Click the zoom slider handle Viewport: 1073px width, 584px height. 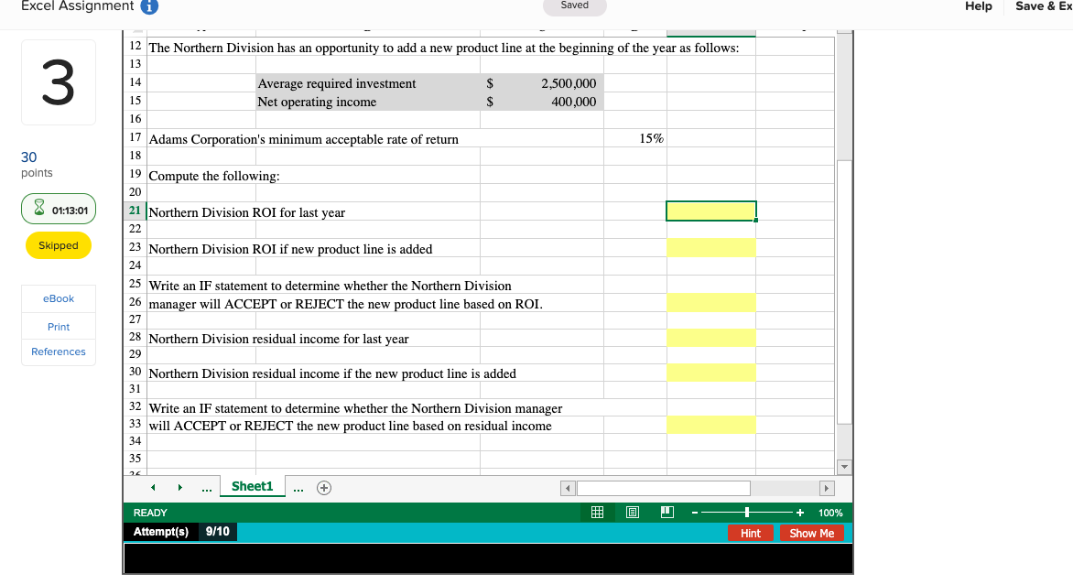click(x=747, y=512)
